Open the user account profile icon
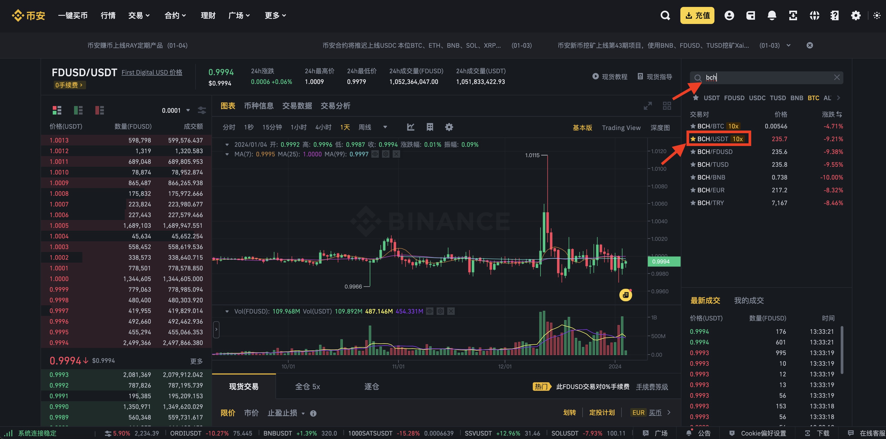The height and width of the screenshot is (439, 886). click(729, 15)
